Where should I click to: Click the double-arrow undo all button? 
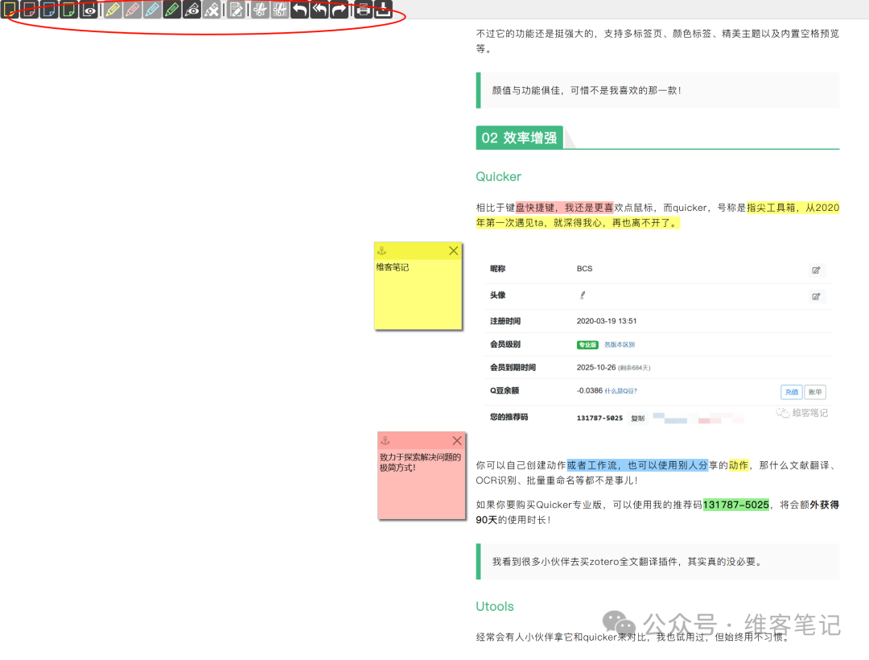319,10
